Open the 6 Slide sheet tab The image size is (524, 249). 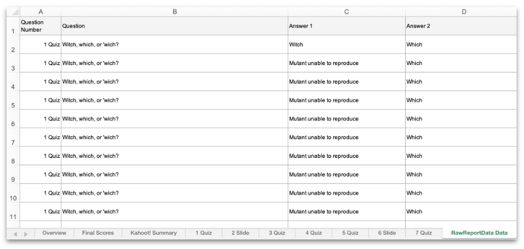[387, 233]
